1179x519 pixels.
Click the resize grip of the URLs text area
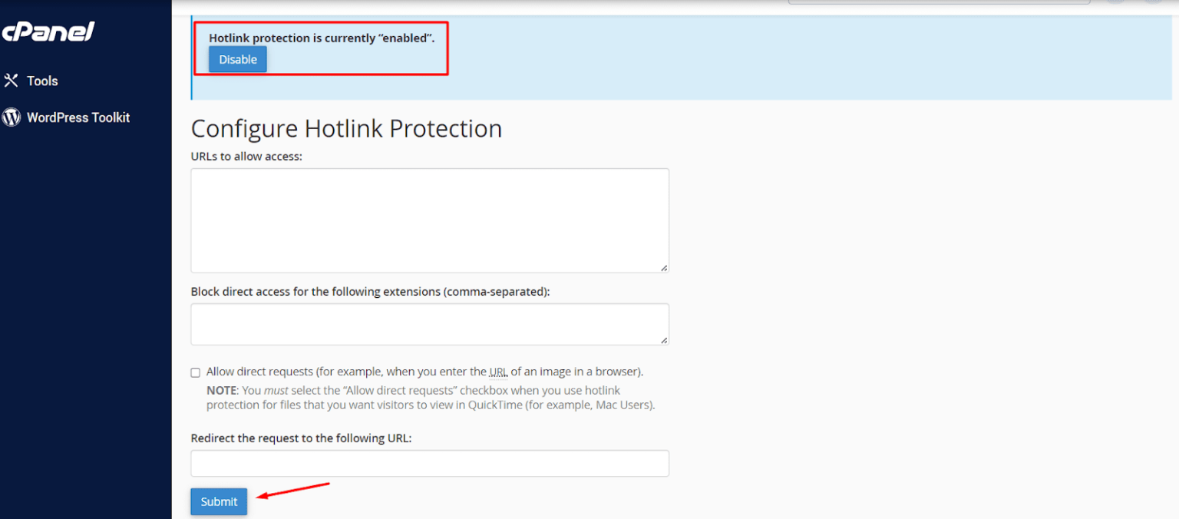tap(663, 267)
